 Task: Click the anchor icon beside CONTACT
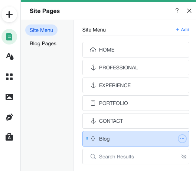pyautogui.click(x=93, y=121)
